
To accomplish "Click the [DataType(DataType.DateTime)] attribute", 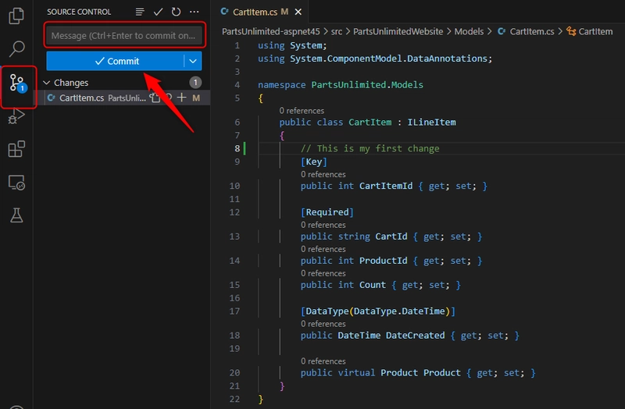I will [x=378, y=311].
